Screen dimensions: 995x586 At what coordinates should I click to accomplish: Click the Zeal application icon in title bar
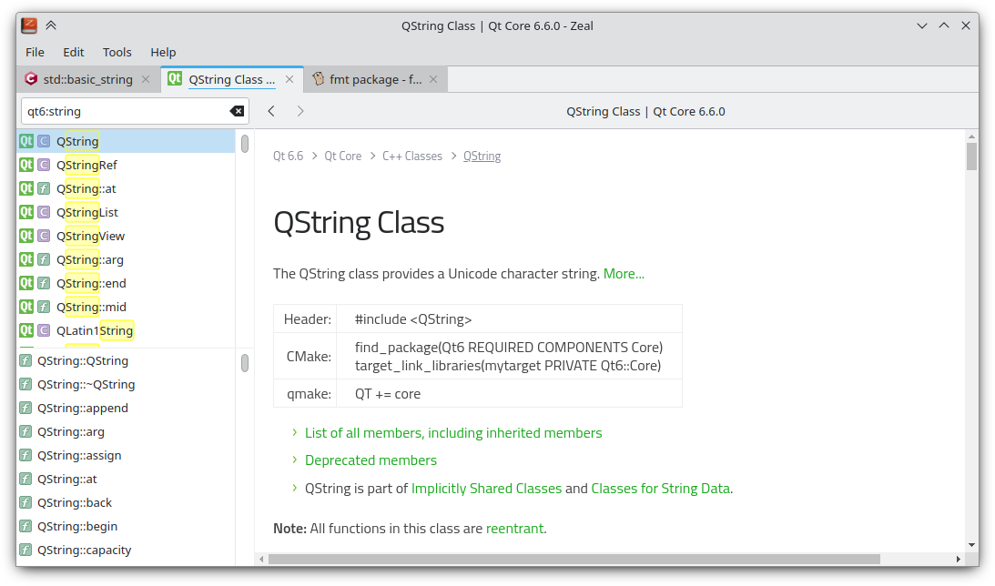pyautogui.click(x=29, y=25)
